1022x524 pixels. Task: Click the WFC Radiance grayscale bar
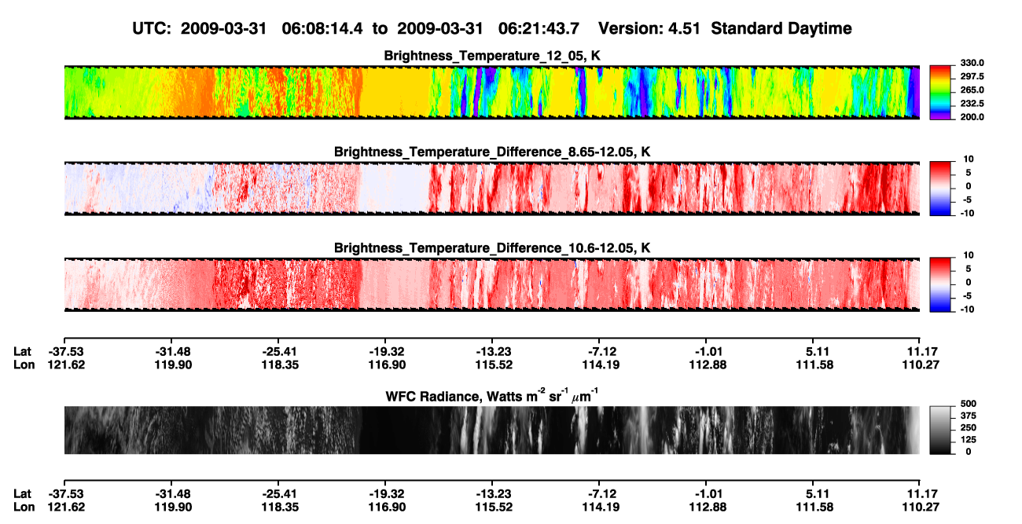941,430
